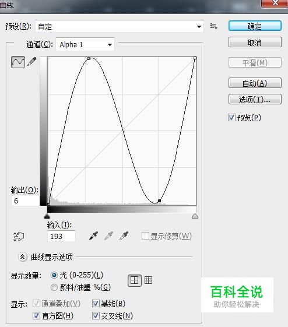Viewport: 288px width, 327px height.
Task: Click the bottom-left curve endpoint
Action: click(48, 204)
